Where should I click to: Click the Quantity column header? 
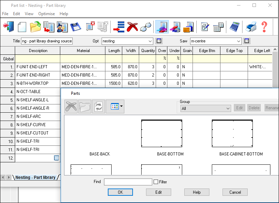tap(148, 51)
